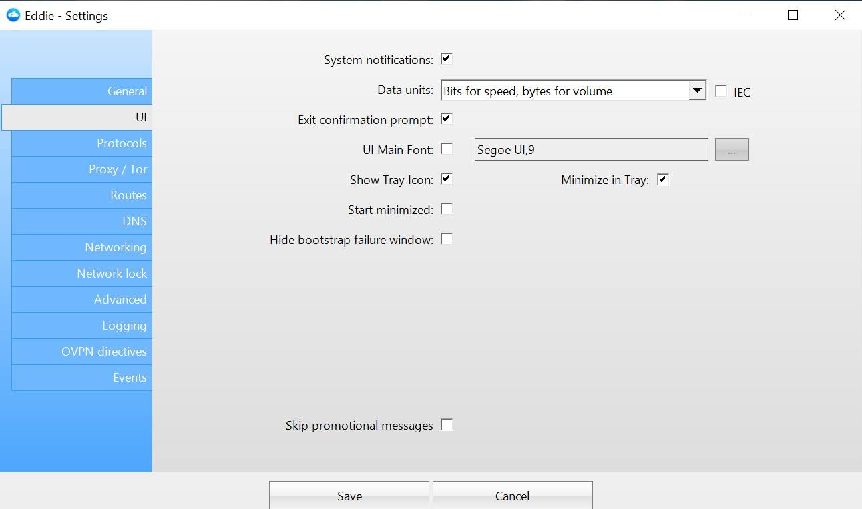This screenshot has width=862, height=509.
Task: Save the settings
Action: (349, 496)
